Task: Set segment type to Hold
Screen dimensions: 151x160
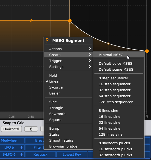Action: (68, 76)
